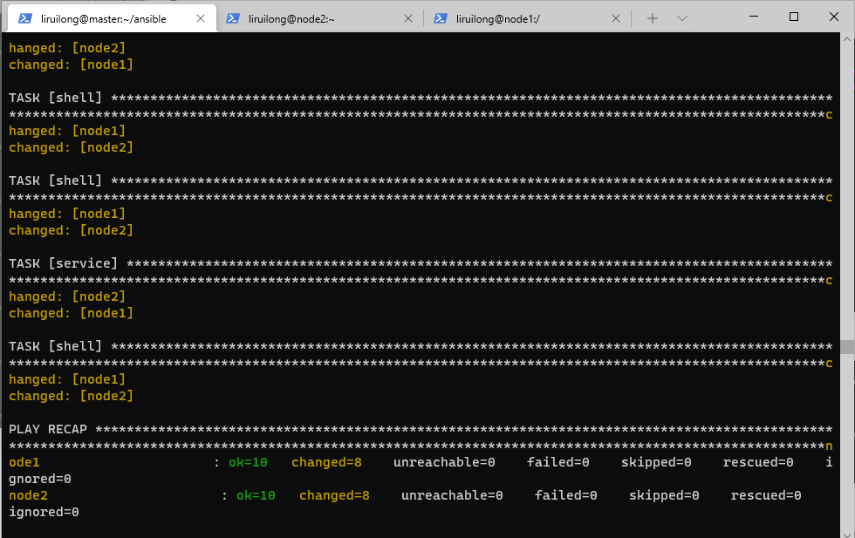Maximize the terminal window
This screenshot has width=855, height=538.
pos(794,17)
